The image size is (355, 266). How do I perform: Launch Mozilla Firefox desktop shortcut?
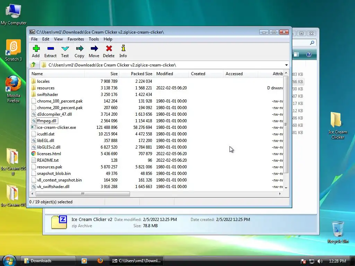coord(14,89)
